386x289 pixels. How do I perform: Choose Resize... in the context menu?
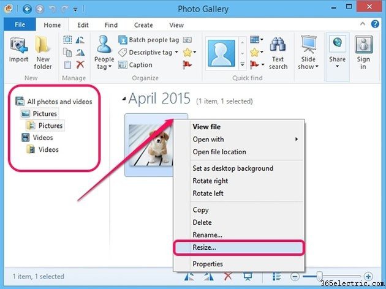pyautogui.click(x=239, y=247)
